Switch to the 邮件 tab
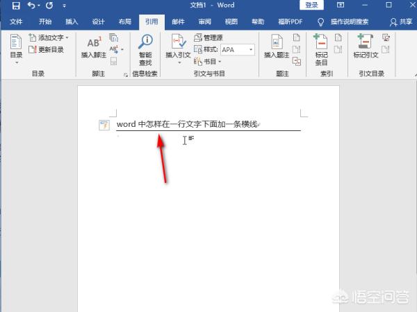Viewport: 417px width, 312px height. (x=178, y=21)
